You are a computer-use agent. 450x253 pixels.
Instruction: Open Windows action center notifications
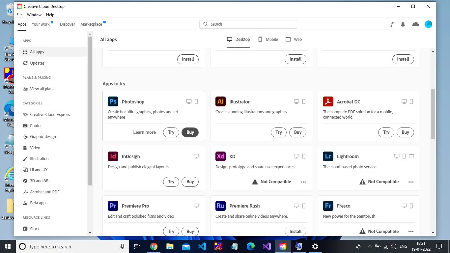(439, 246)
